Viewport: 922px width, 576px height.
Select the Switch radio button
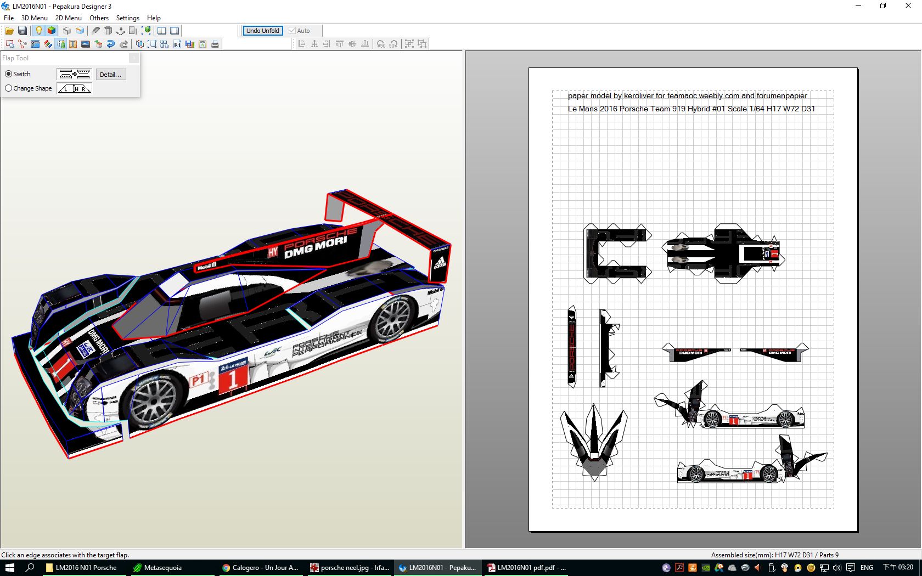click(9, 74)
